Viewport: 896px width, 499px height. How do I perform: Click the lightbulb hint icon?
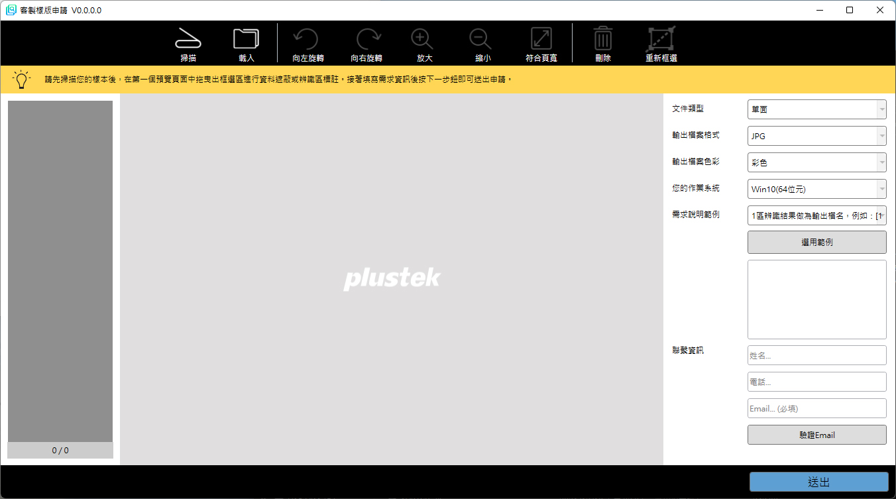point(23,80)
